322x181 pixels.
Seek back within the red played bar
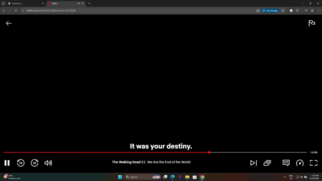click(x=105, y=152)
